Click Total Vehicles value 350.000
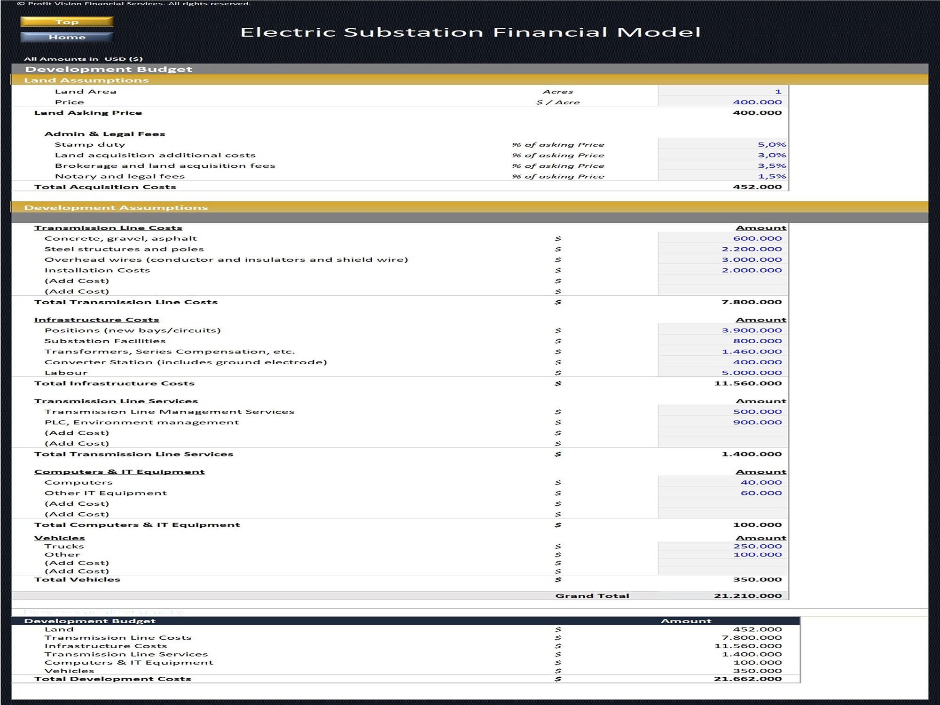This screenshot has width=940, height=705. point(757,580)
